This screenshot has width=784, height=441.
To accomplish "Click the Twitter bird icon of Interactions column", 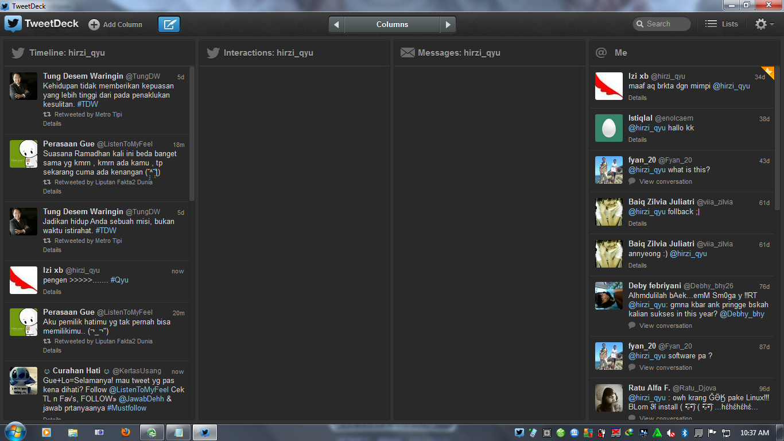I will [213, 53].
